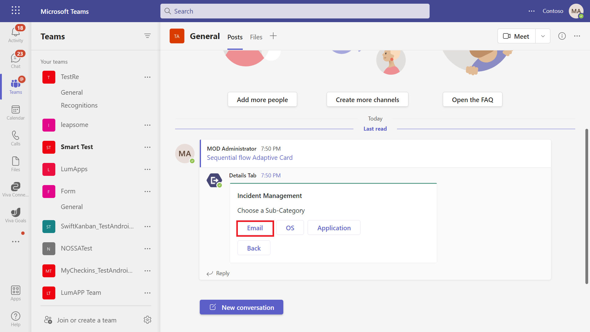Start a meeting with Meet button

(x=516, y=36)
